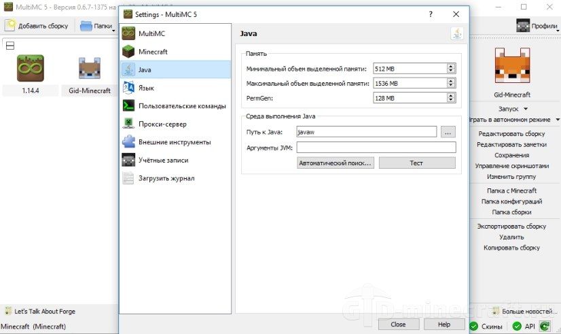
Task: Open the Прокси-сервер settings icon
Action: point(128,124)
